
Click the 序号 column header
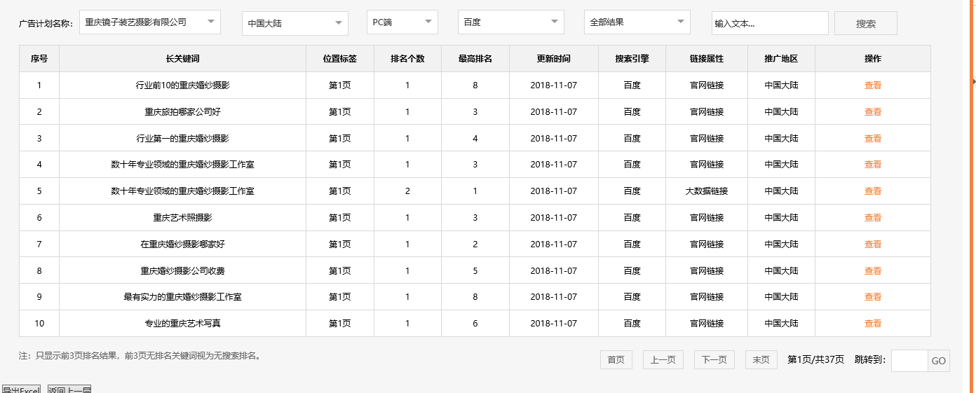click(39, 59)
